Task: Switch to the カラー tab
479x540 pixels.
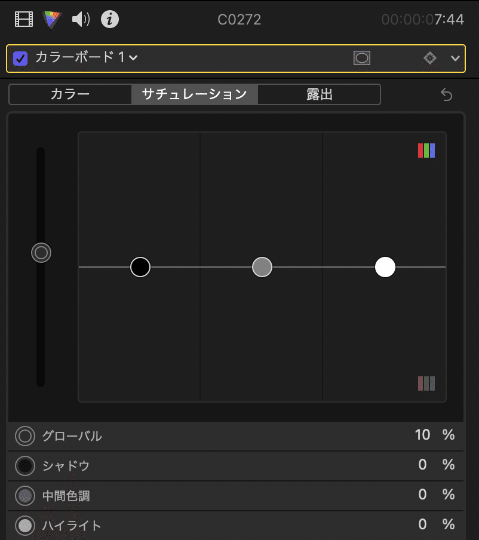Action: (x=70, y=94)
